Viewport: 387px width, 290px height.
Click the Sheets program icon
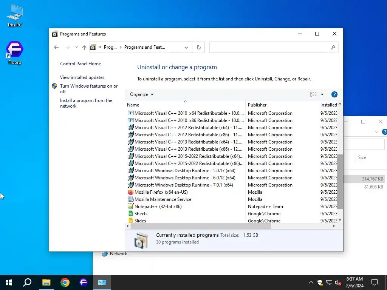coord(130,214)
